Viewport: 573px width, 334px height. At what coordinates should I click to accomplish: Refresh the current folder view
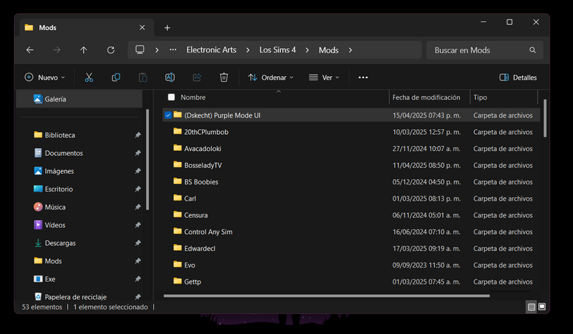coord(110,50)
